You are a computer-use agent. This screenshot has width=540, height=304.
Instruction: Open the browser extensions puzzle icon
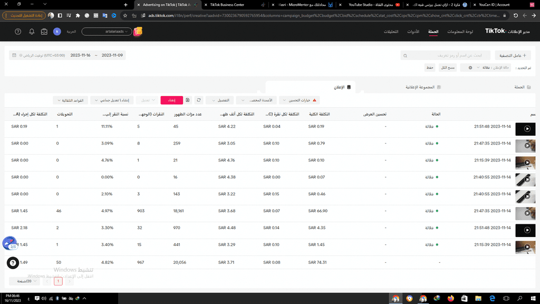[78, 15]
